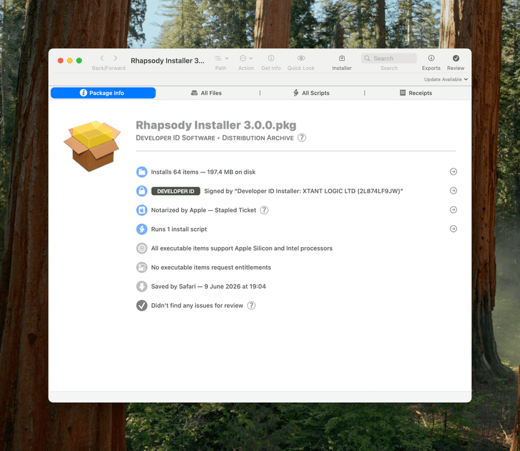Click the Get Info toolbar icon

(271, 58)
